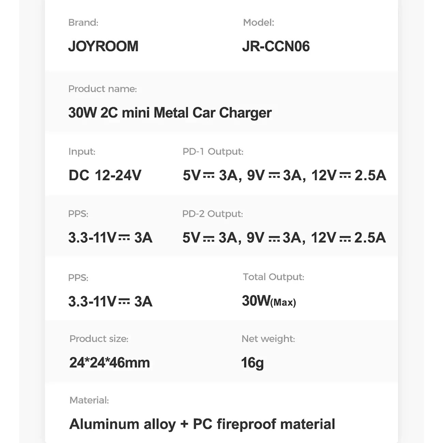
Task: Select the voltage values under PD-2 Output
Action: (284, 238)
